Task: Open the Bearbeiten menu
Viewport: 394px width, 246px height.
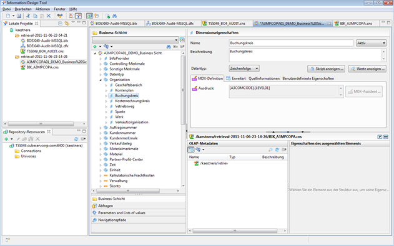Action: pos(23,9)
